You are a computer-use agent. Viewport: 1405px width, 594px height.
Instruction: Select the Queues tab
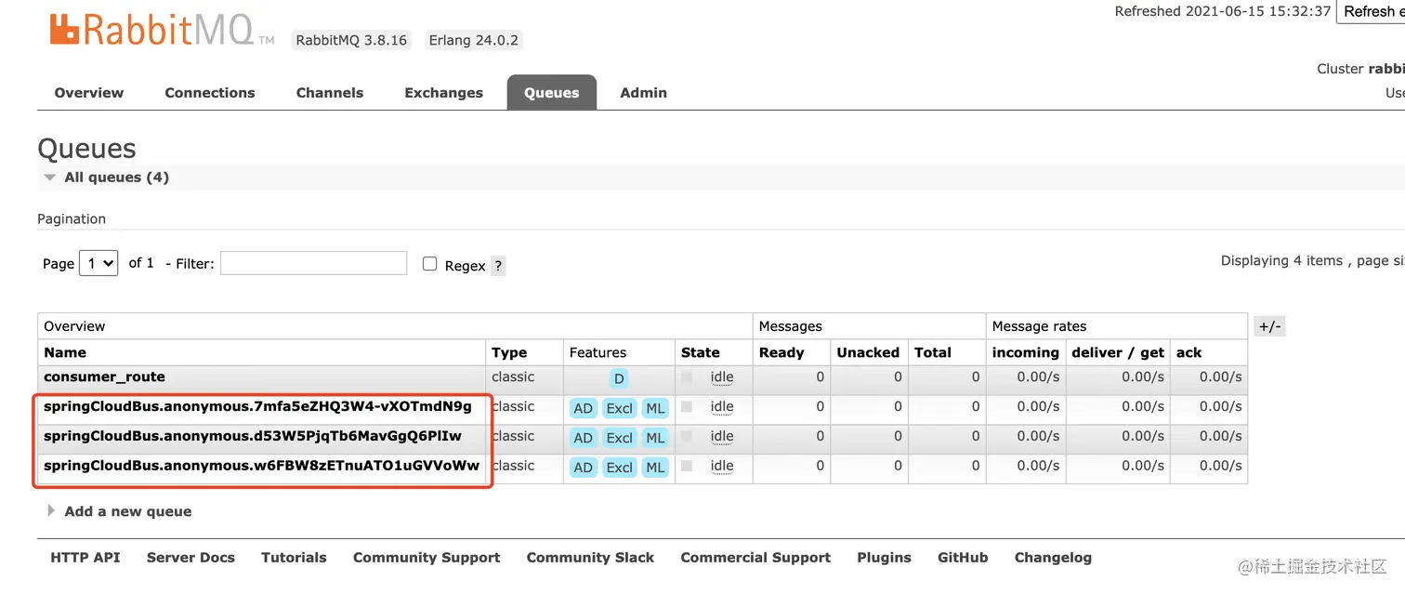[552, 93]
